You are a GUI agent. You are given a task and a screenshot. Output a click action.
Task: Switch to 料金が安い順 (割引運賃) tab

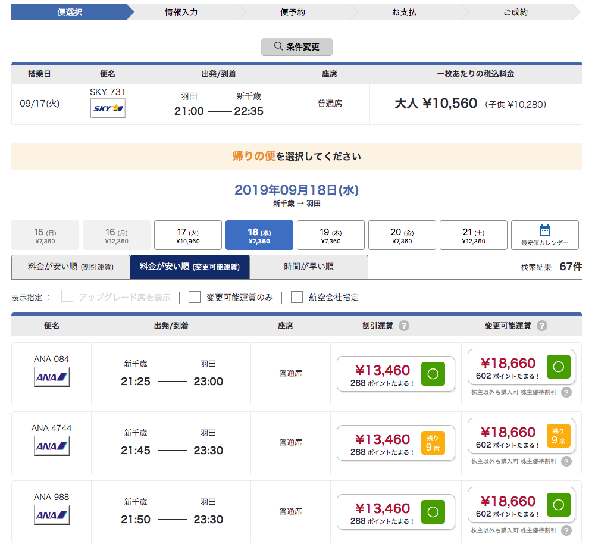pyautogui.click(x=69, y=267)
